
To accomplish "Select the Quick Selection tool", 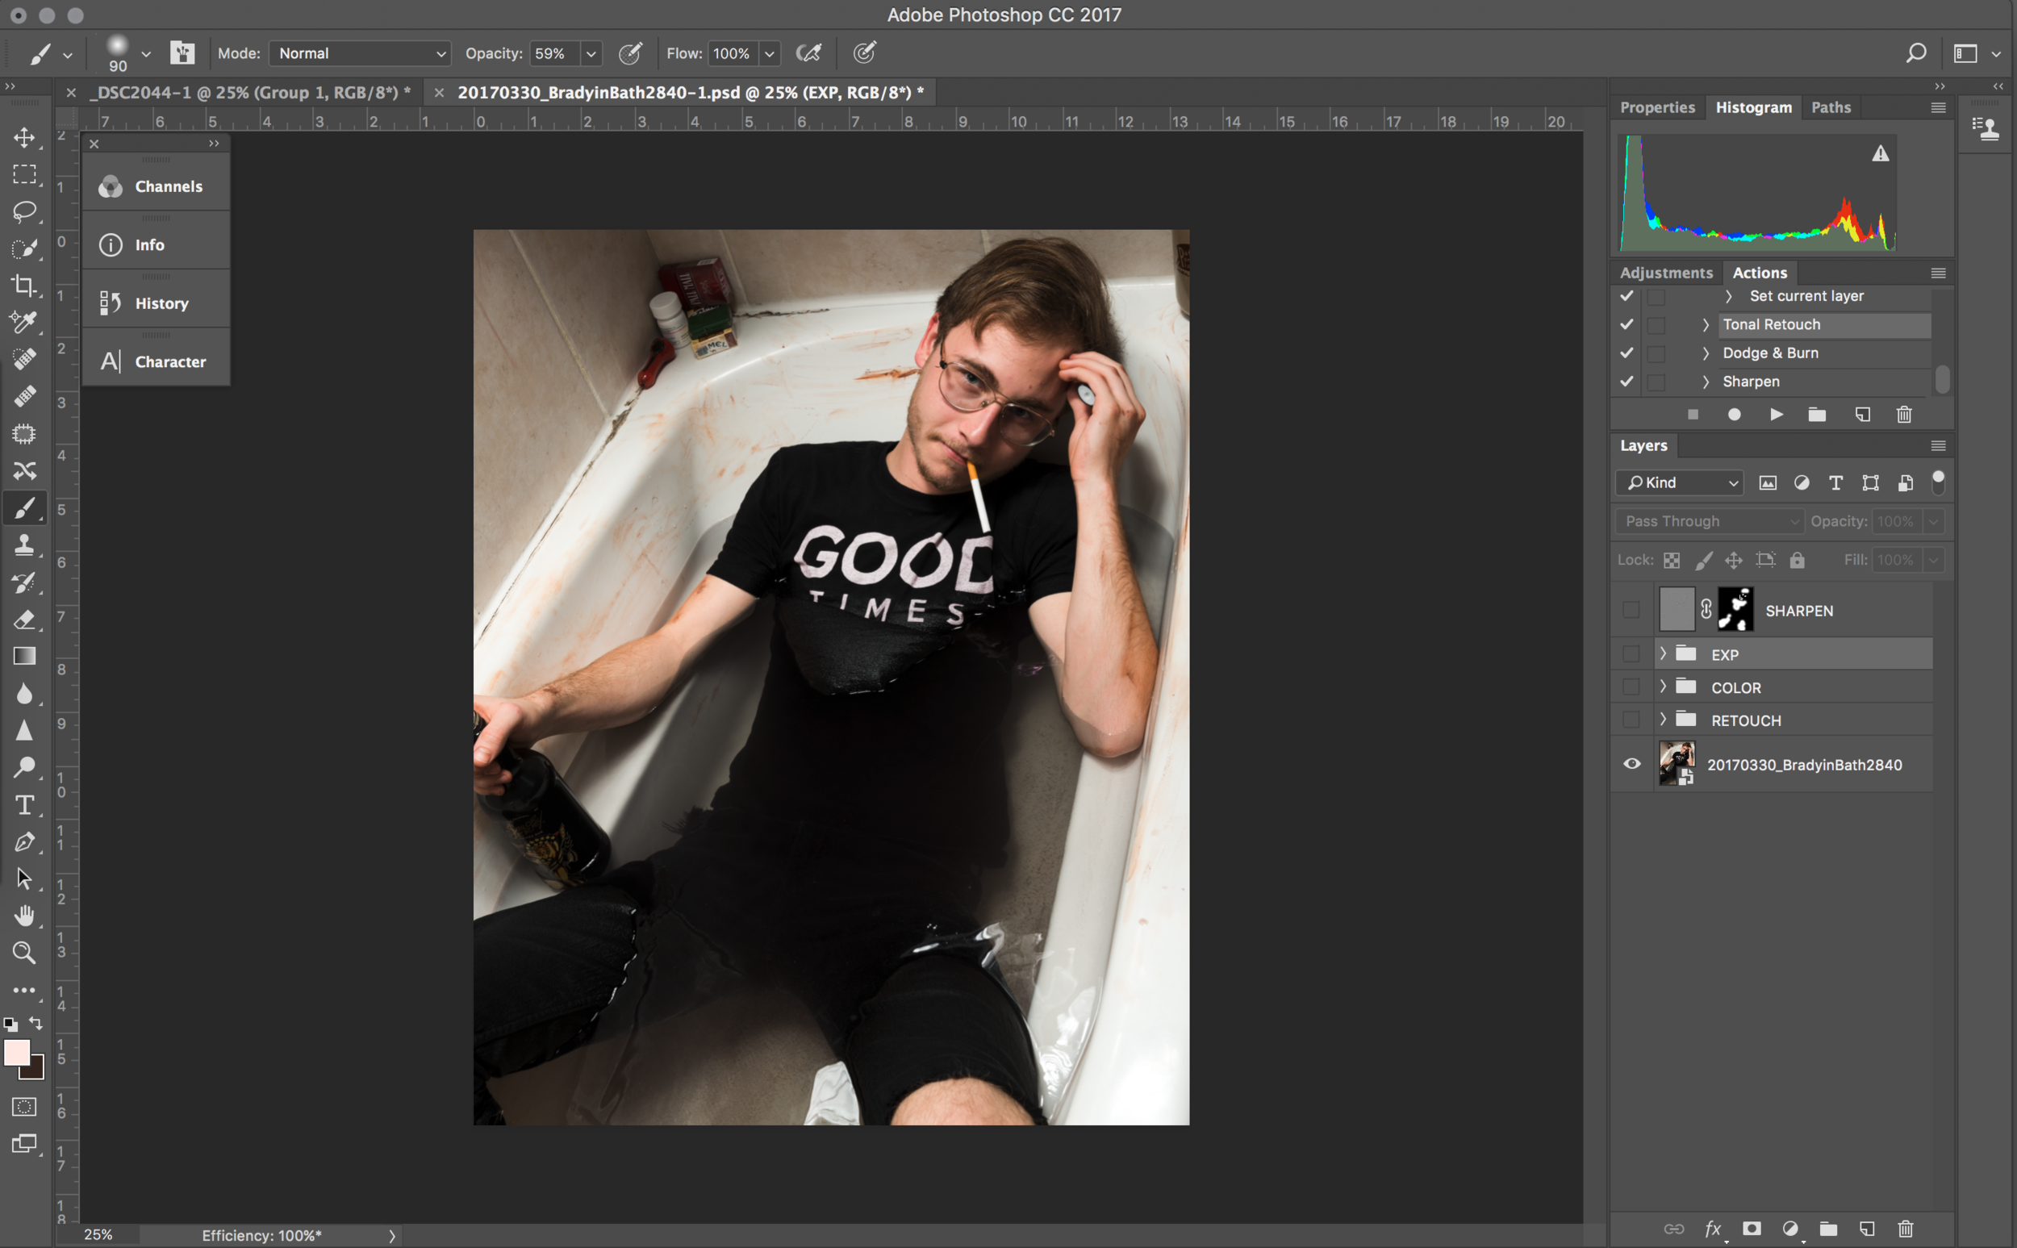I will [x=25, y=248].
